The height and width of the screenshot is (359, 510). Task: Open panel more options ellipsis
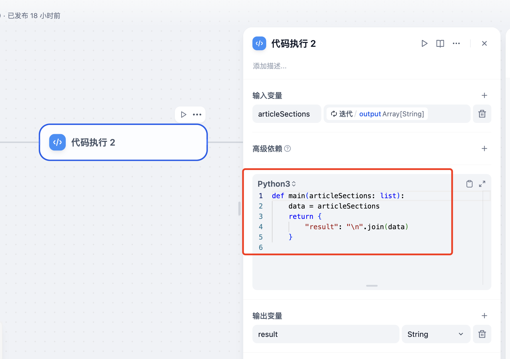[x=456, y=43]
